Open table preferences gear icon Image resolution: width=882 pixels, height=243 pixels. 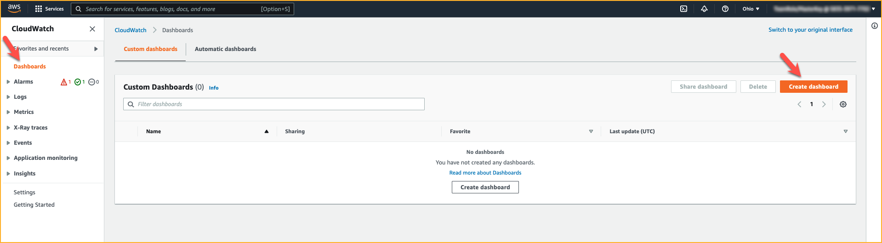click(843, 104)
